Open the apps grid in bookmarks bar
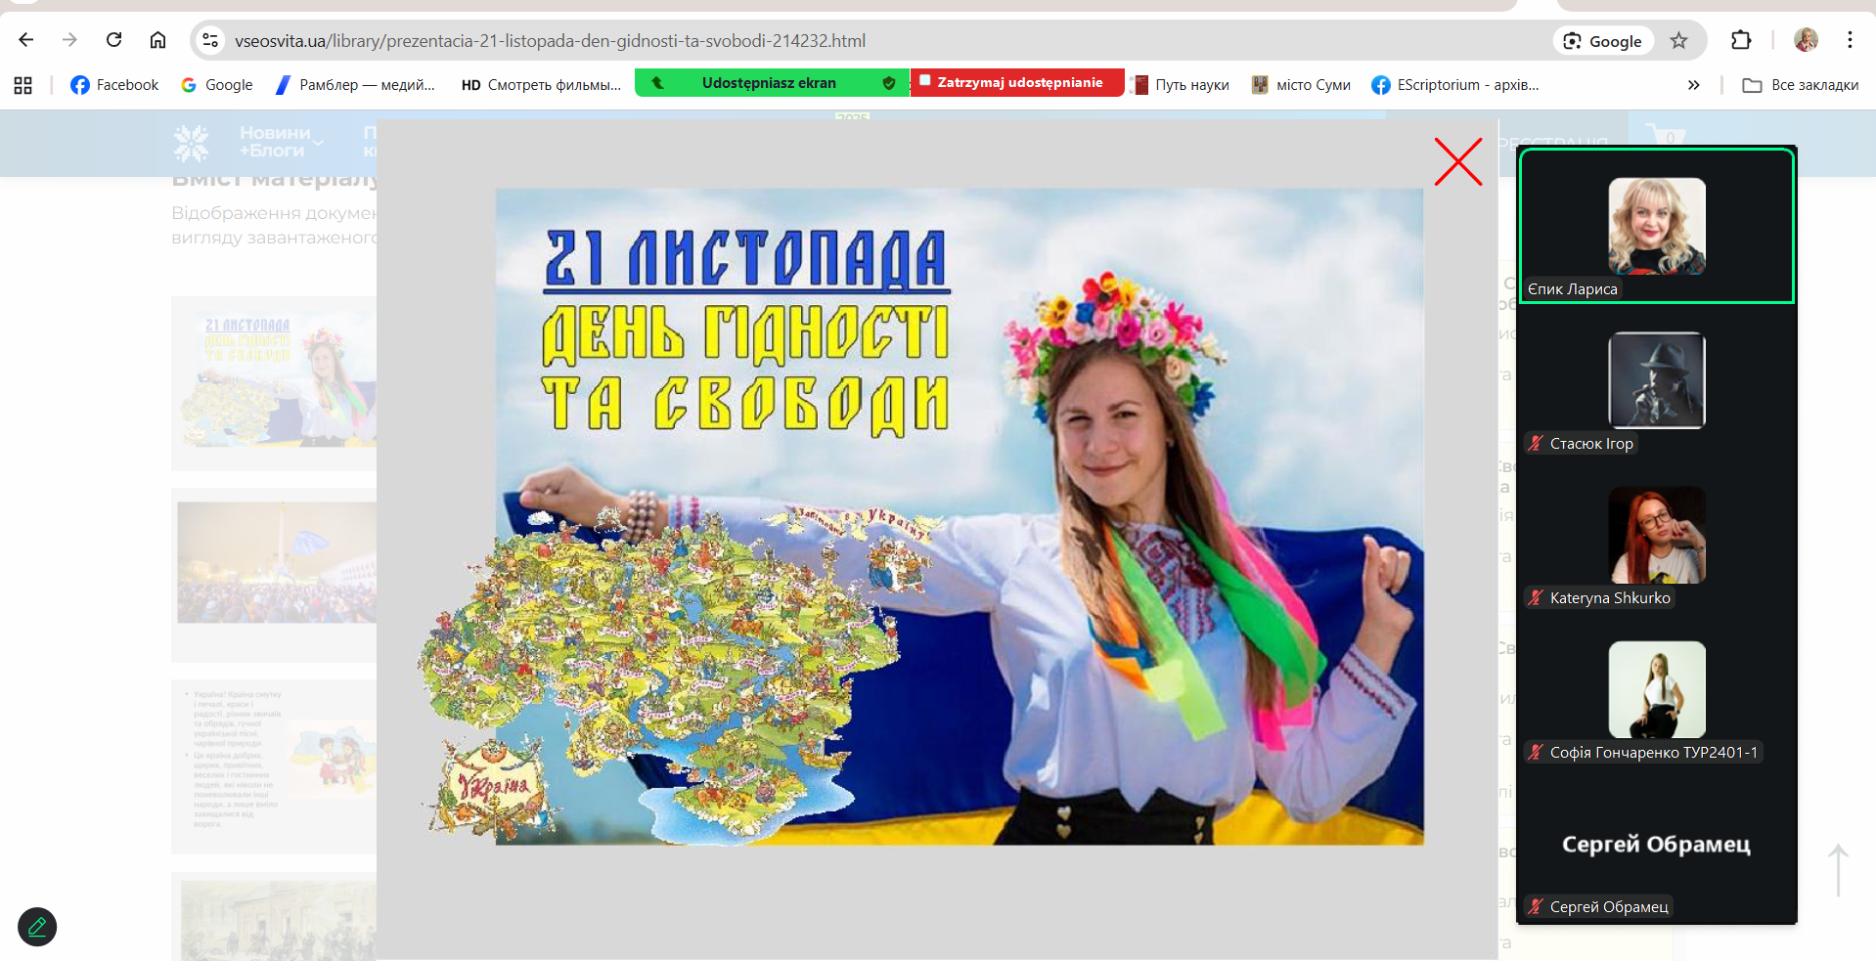 point(23,85)
